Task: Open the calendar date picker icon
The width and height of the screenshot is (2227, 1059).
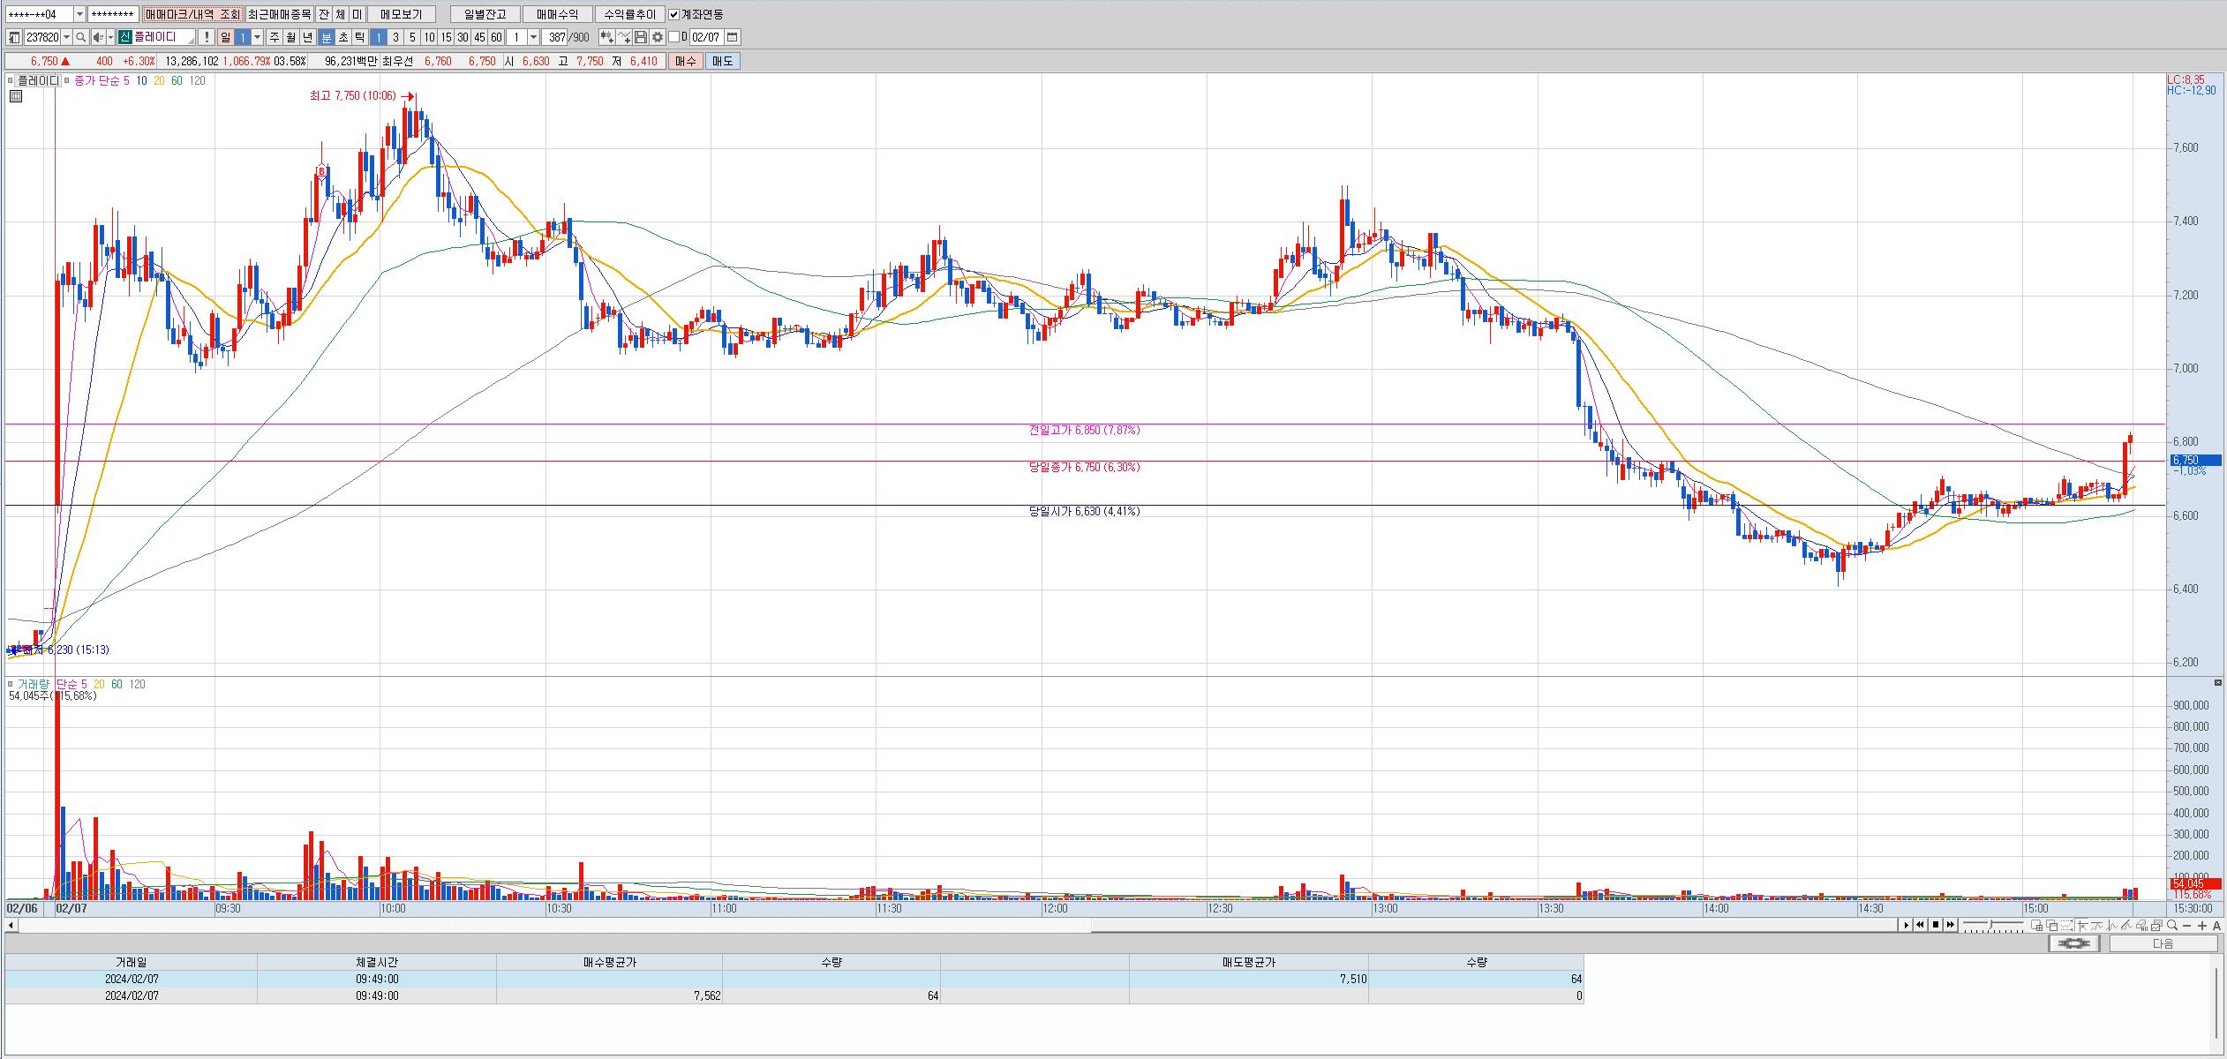Action: pyautogui.click(x=733, y=37)
